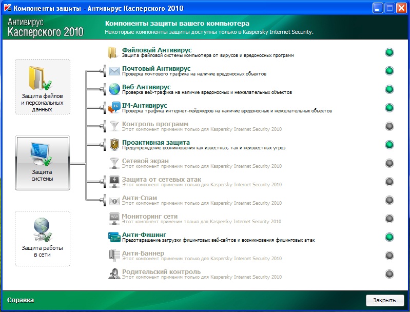Click the Мониторинг сети monitor icon
This screenshot has width=410, height=312.
114,219
